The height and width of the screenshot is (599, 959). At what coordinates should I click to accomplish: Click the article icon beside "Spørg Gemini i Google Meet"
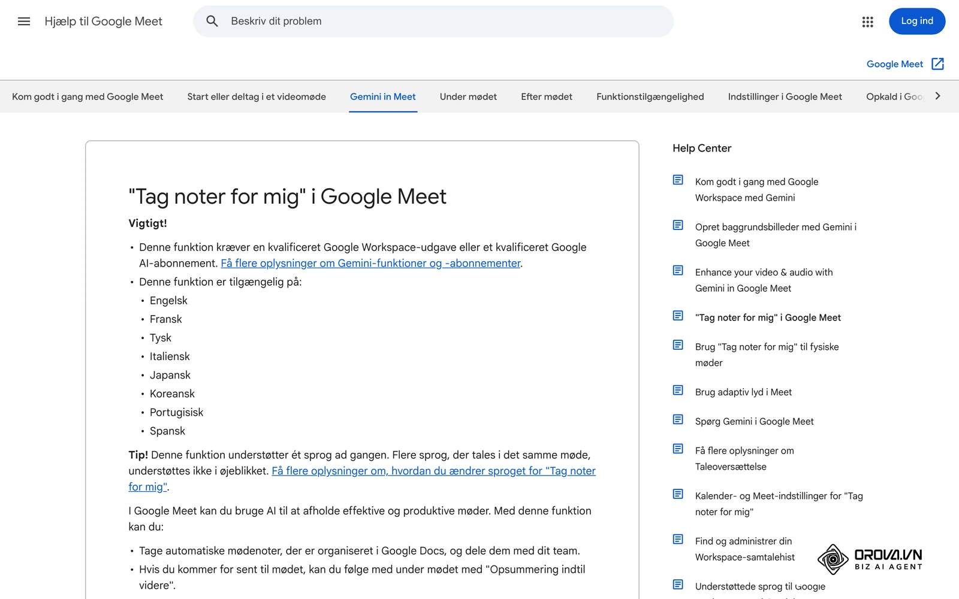pyautogui.click(x=678, y=419)
